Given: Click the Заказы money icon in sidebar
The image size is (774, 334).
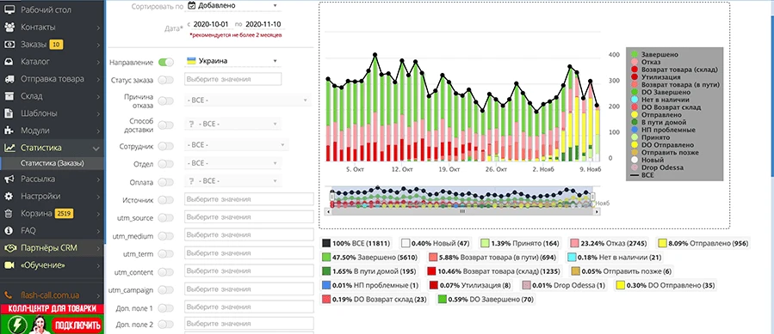Looking at the screenshot, I should click(9, 45).
